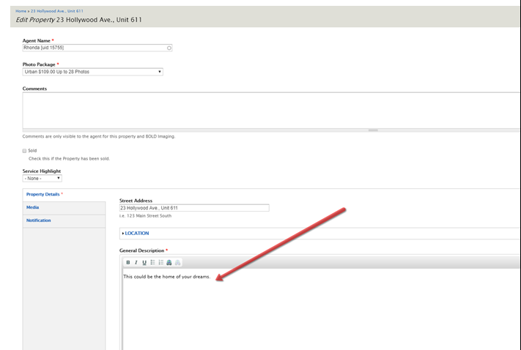Click into the Street Address field
521x350 pixels.
pos(194,208)
